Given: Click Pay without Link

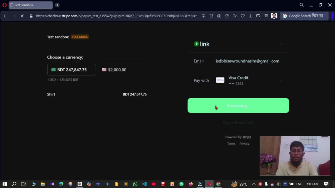Looking at the screenshot, I should tap(238, 123).
